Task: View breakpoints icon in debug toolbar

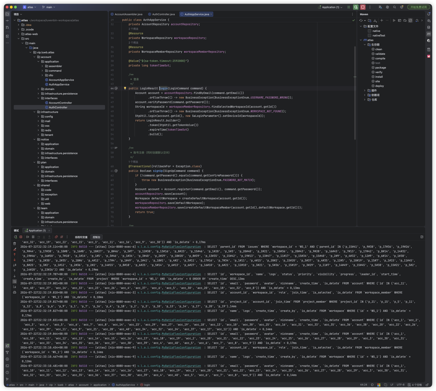Action: 56,237
